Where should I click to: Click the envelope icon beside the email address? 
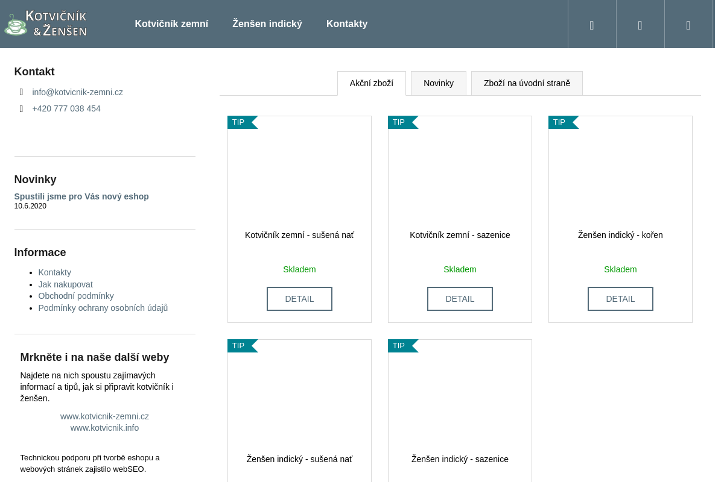[x=21, y=92]
